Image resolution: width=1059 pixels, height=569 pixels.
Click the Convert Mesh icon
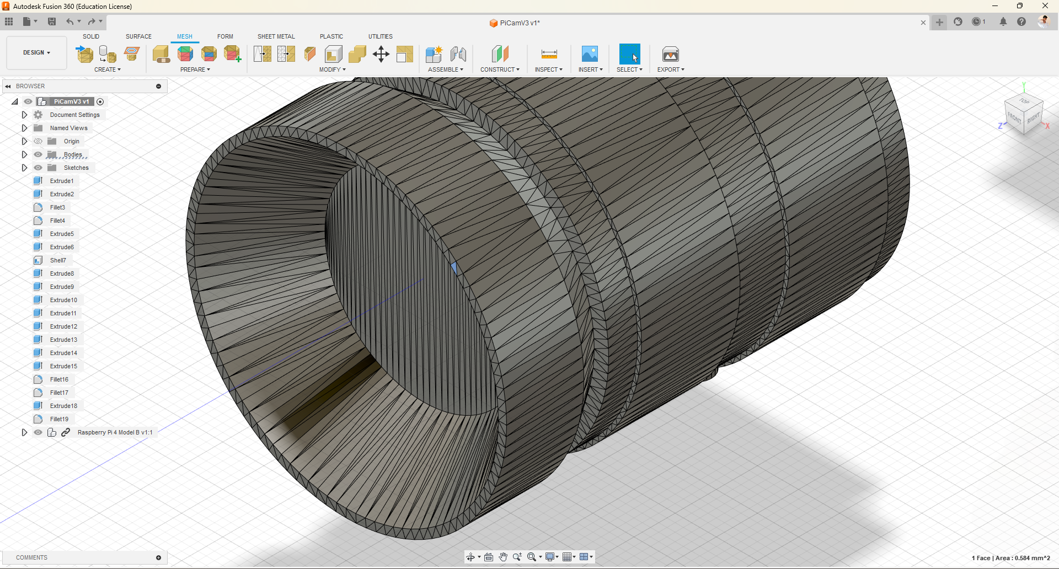(405, 54)
